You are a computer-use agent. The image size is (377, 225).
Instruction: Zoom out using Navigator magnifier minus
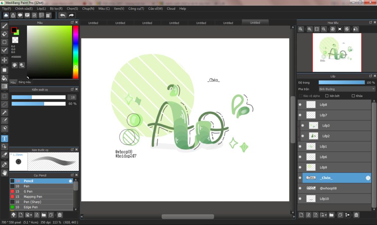[x=324, y=29]
